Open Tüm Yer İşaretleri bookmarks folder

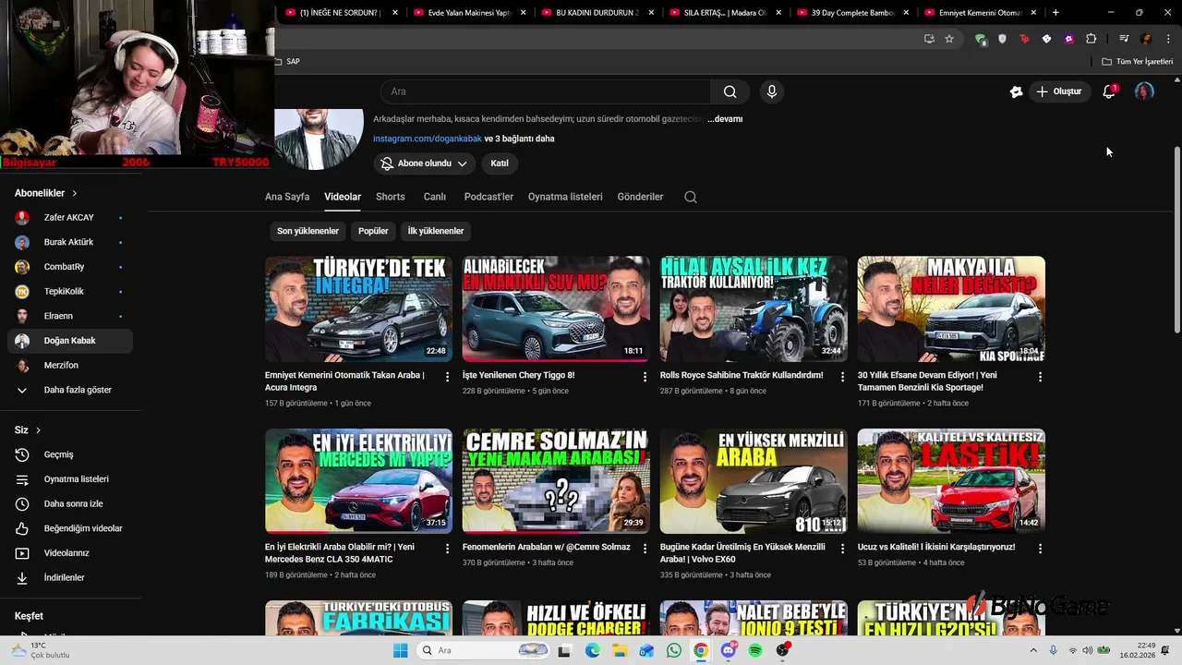(x=1138, y=62)
